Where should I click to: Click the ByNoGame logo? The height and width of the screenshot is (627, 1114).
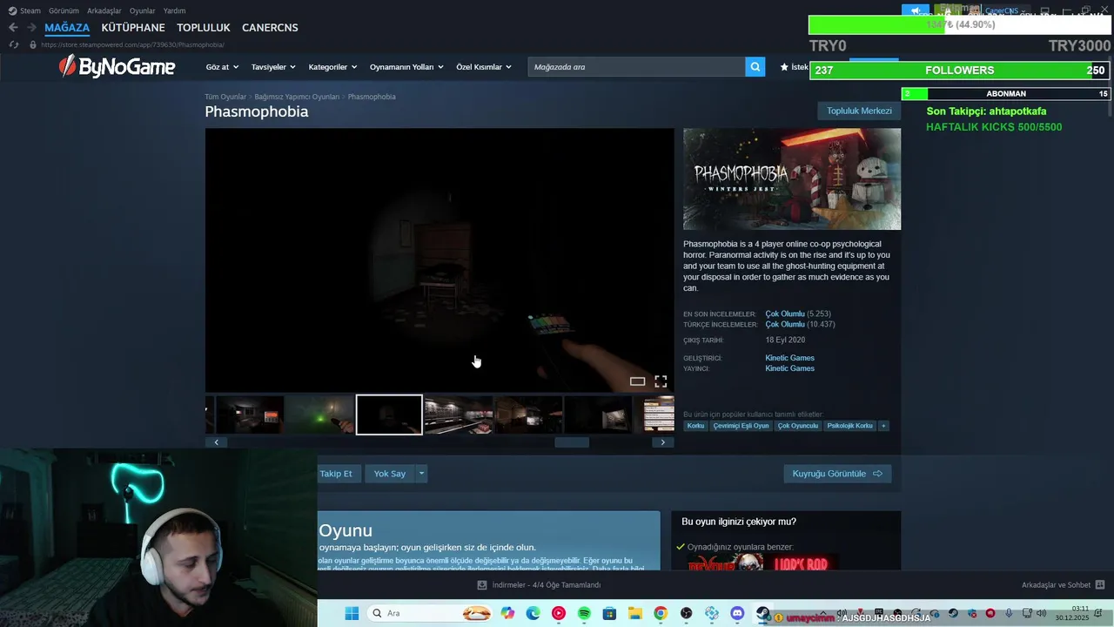[x=117, y=66]
